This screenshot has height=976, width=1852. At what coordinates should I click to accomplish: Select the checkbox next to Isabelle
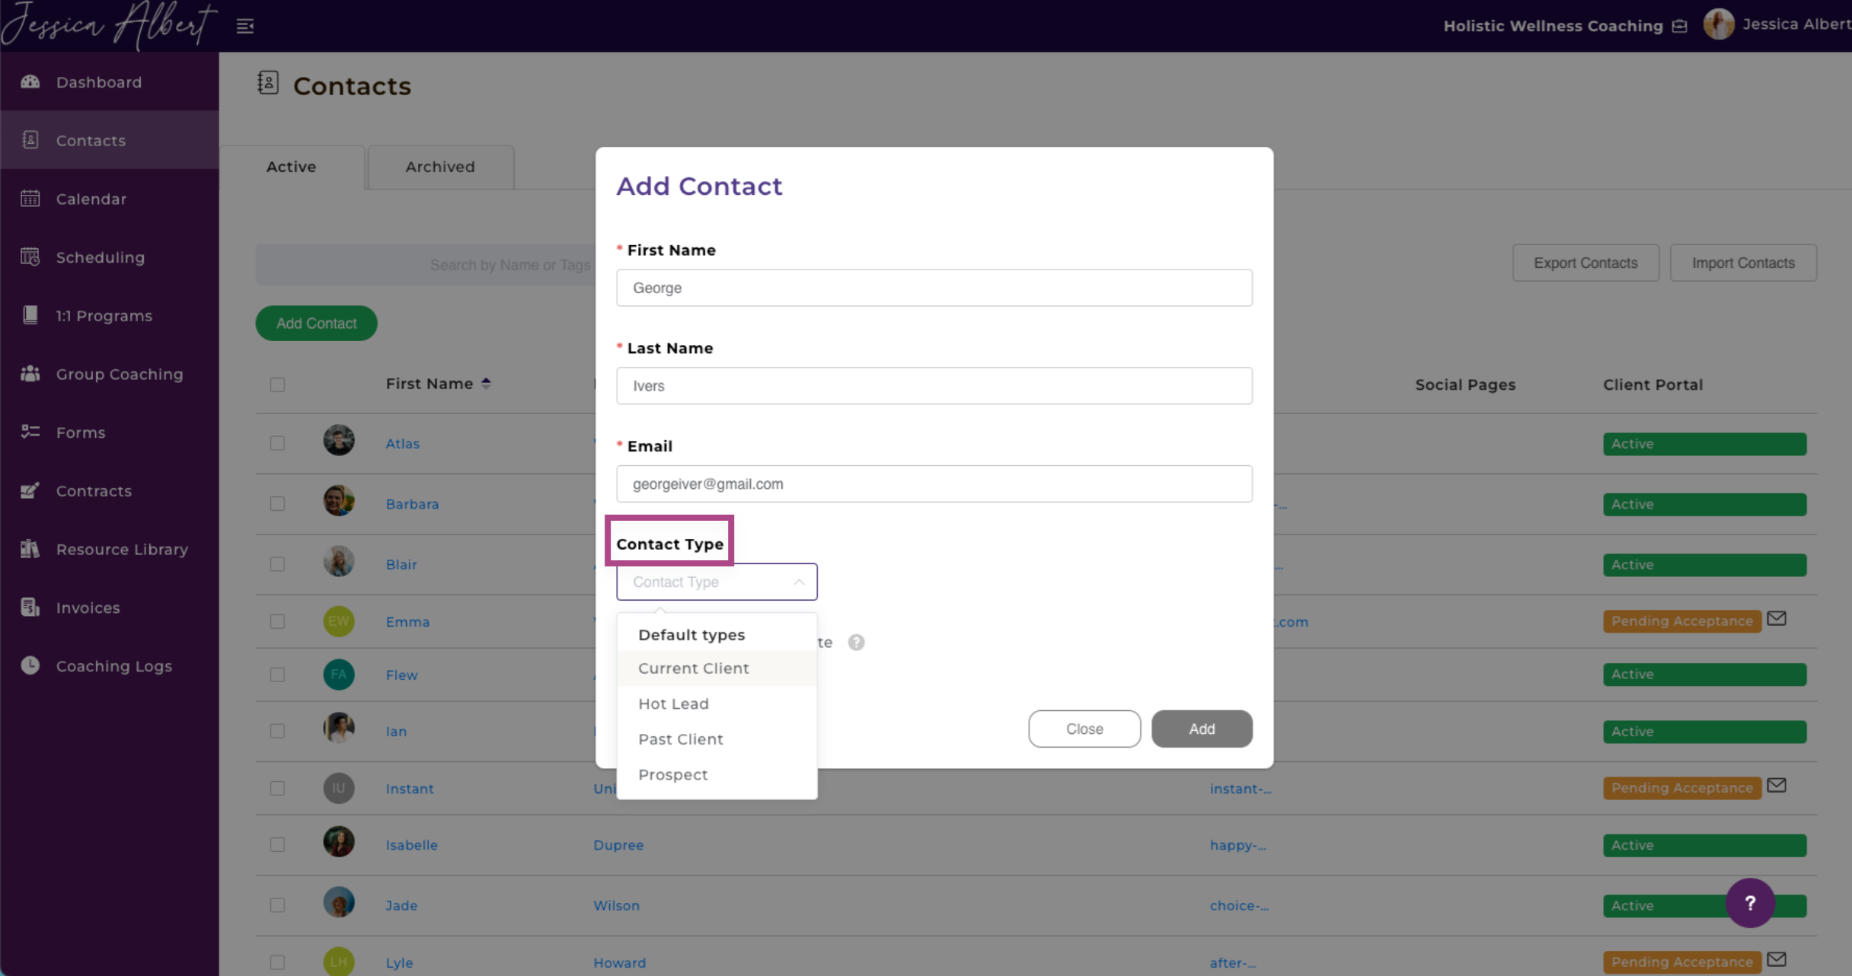(x=277, y=844)
